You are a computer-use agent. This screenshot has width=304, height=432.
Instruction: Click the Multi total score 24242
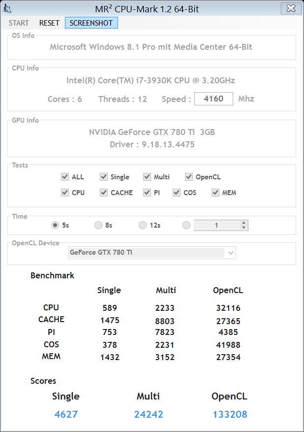[x=149, y=414]
